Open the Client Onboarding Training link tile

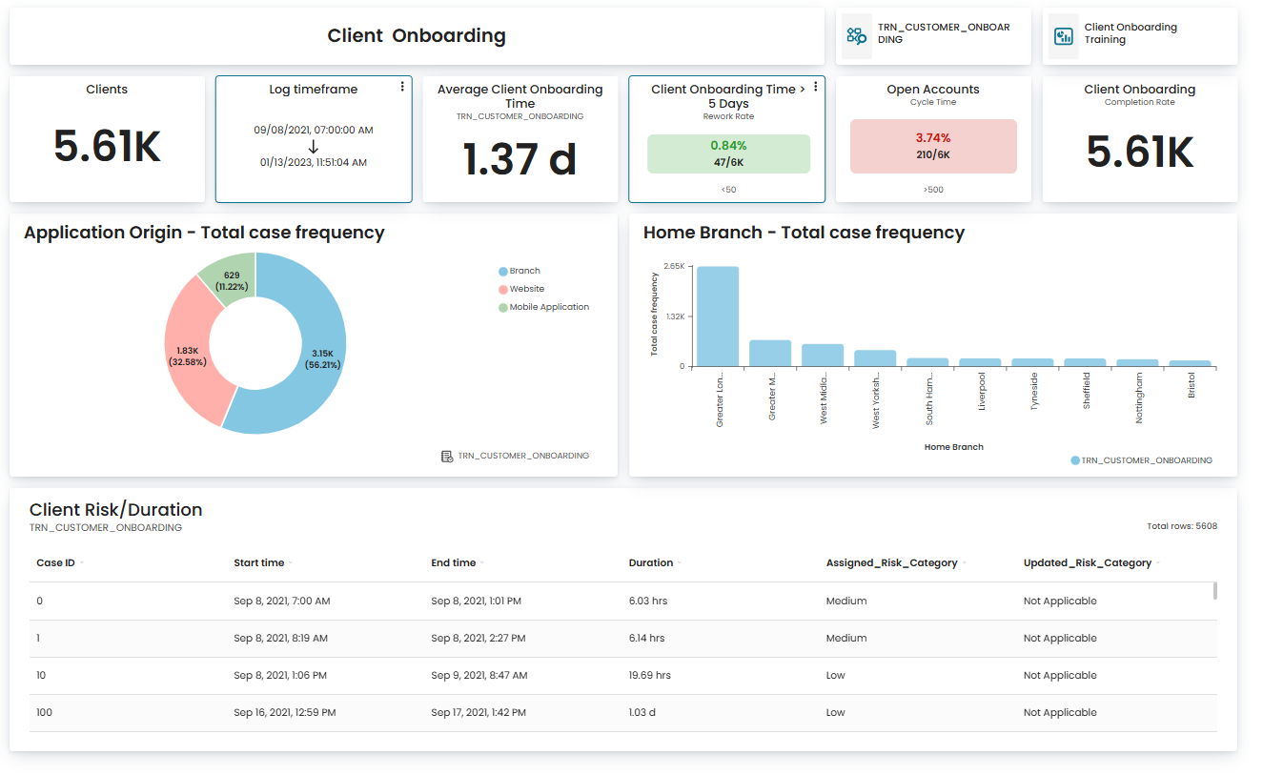click(x=1141, y=36)
